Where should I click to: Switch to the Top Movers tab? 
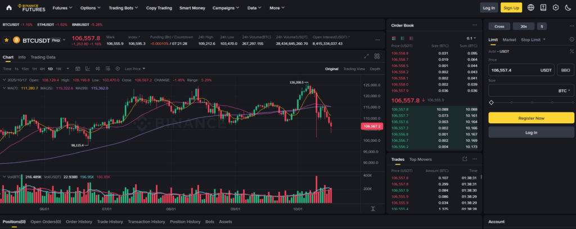[x=420, y=159]
